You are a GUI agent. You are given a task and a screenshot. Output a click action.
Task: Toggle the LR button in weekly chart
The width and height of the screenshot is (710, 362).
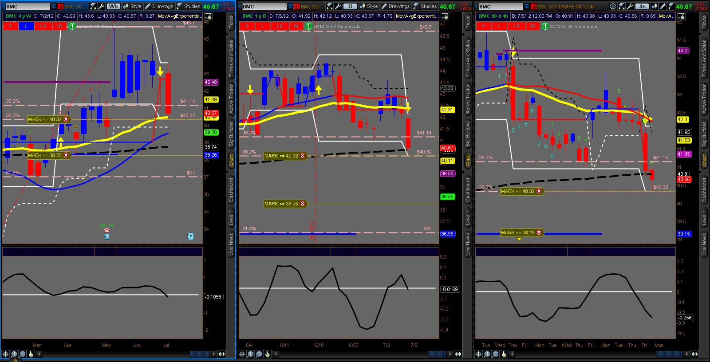click(43, 26)
